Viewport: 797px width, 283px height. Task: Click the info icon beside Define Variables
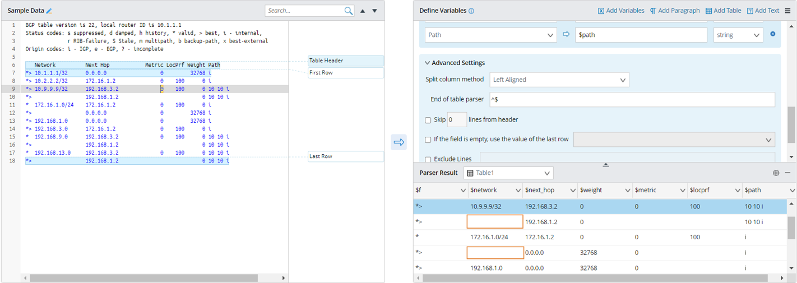(471, 11)
